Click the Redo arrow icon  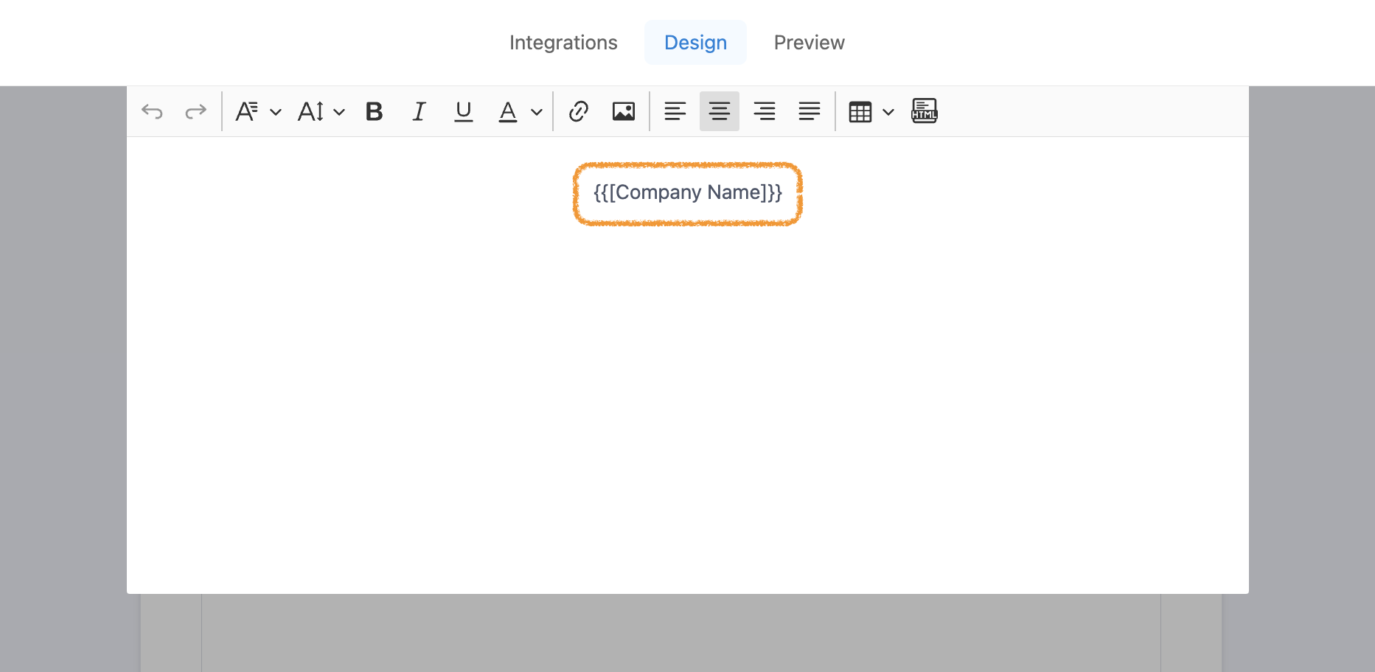(x=195, y=111)
